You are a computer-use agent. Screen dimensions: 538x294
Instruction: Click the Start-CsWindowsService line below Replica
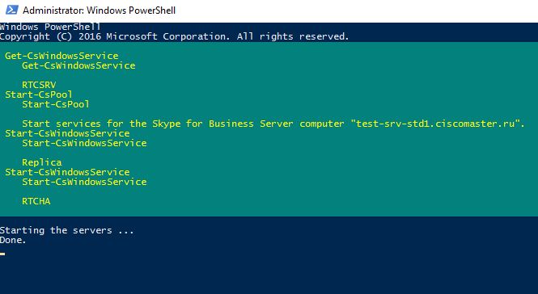coord(67,172)
